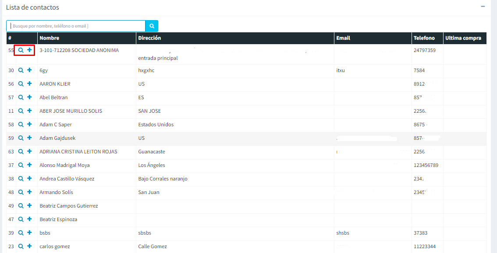Select the name Adam Gajdusek
Viewport: 497px width, 253px height.
click(57, 139)
